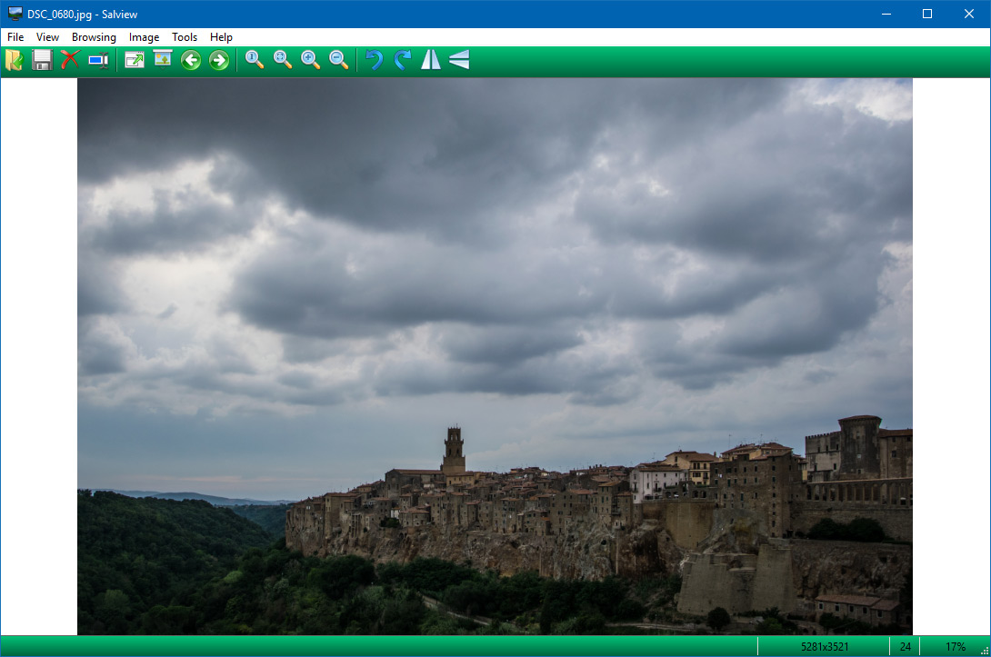Click the displayed photo of the hilltop town

click(495, 356)
